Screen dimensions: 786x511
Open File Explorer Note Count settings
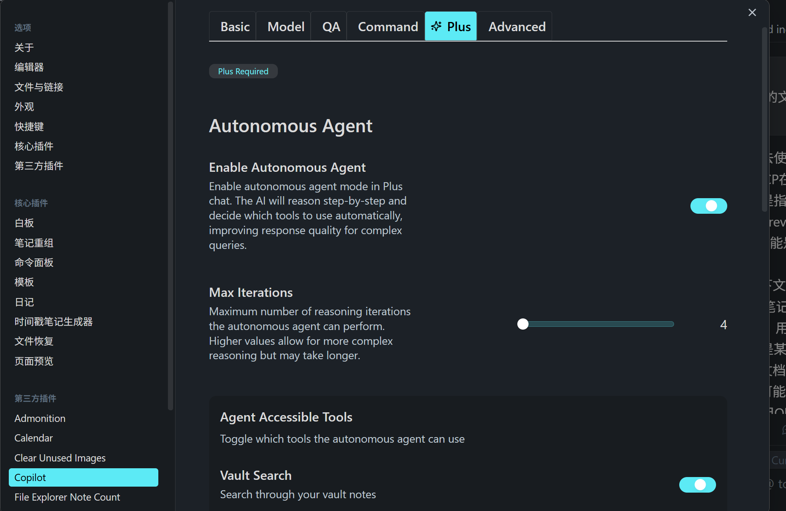pos(67,497)
